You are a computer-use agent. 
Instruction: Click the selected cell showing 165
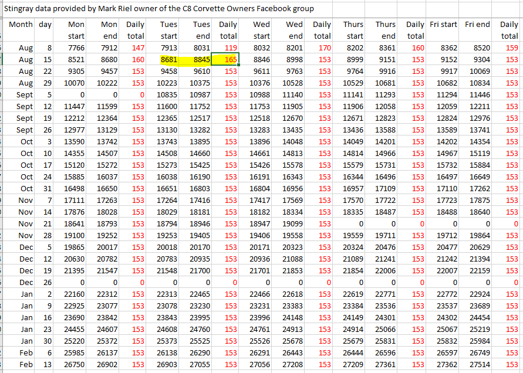(225, 59)
